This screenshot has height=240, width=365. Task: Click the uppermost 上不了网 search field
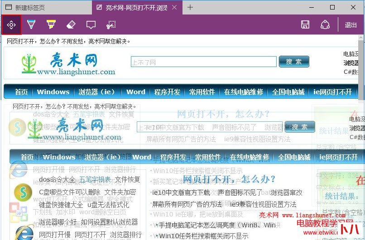204,62
